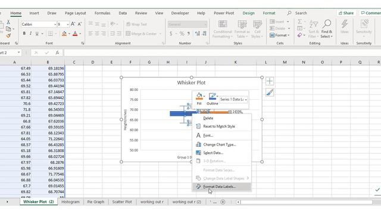Open the number format dropdown

tap(205, 24)
